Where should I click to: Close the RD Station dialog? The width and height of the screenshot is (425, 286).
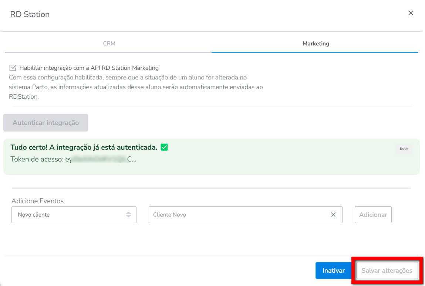[x=411, y=13]
